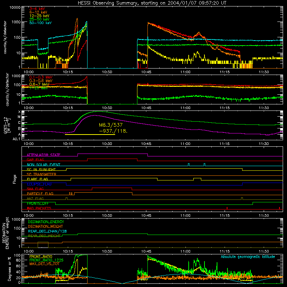
Task: Select the FLARE_FLAG label
Action: 37,179
